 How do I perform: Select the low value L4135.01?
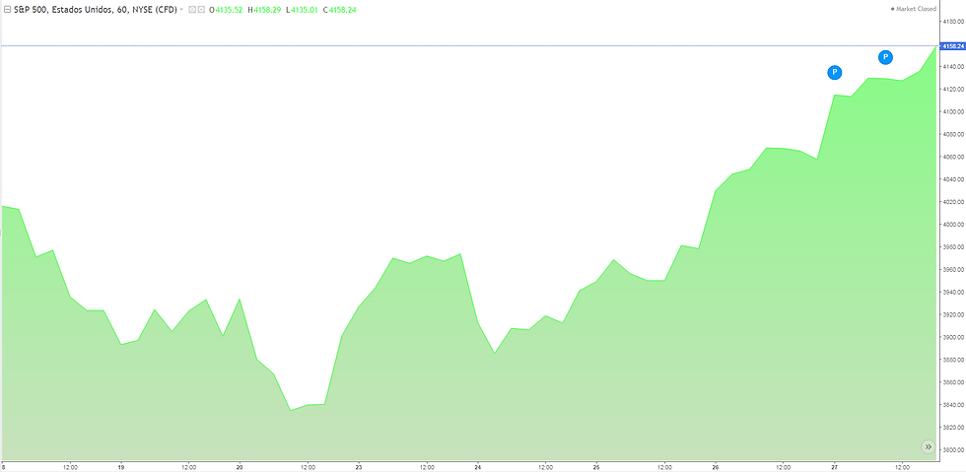point(302,10)
